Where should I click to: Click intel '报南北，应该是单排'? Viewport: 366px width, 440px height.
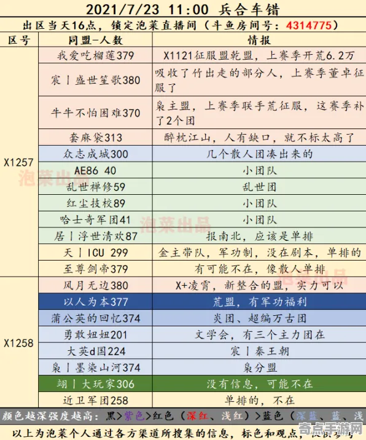point(259,236)
